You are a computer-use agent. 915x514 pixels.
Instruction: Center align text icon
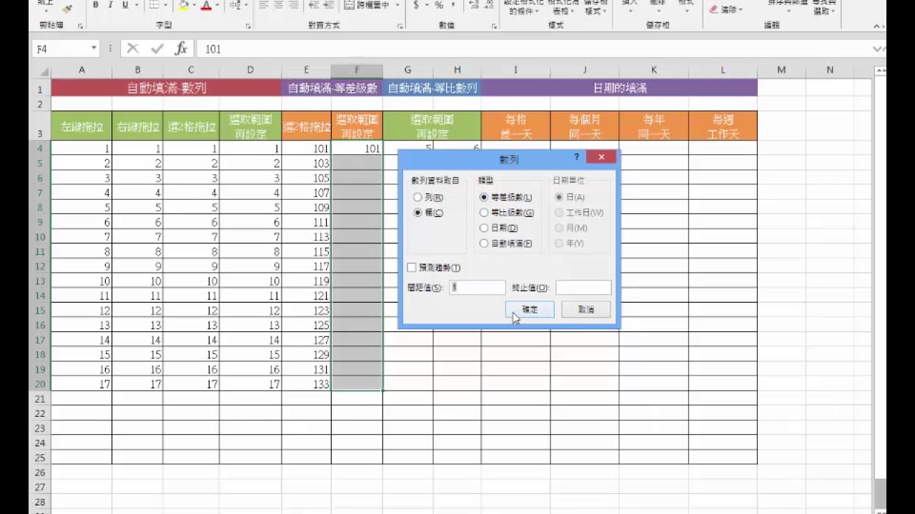(280, 5)
